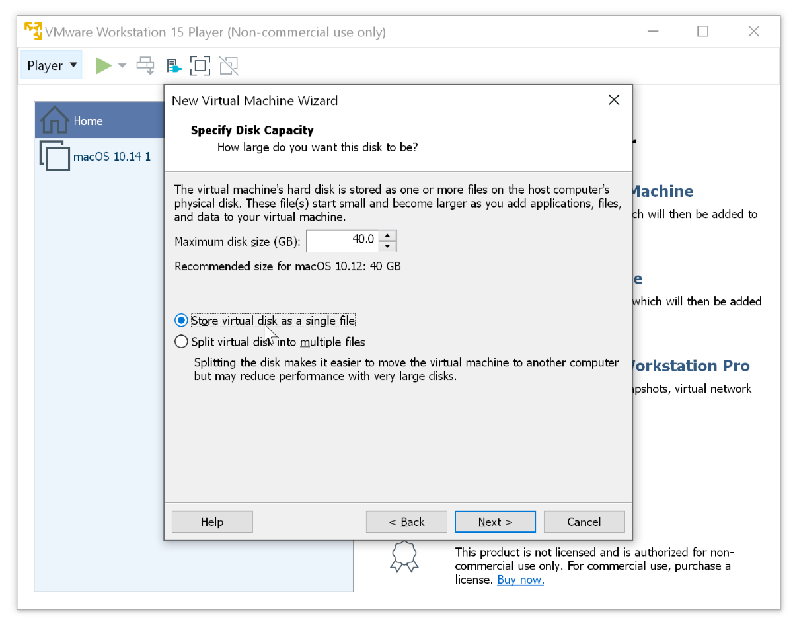Enter full screen mode via toolbar icon
The image size is (793, 620).
[200, 65]
